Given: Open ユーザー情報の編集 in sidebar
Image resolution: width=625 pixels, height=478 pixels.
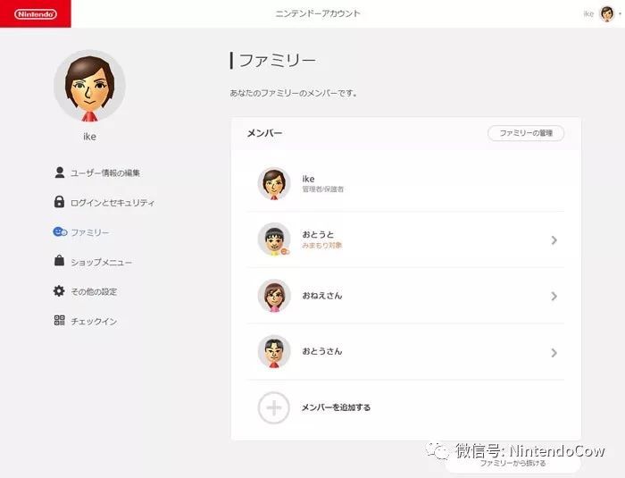Looking at the screenshot, I should pos(105,172).
